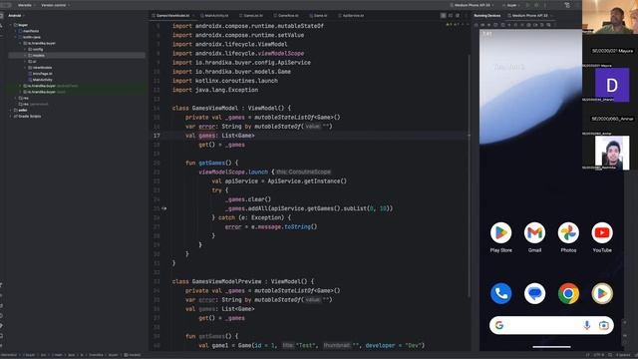
Task: Open the Messages app in emulator dock
Action: click(x=534, y=293)
